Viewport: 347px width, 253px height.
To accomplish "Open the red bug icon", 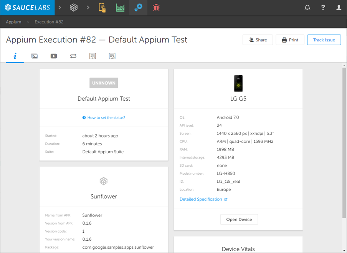I will pos(156,8).
